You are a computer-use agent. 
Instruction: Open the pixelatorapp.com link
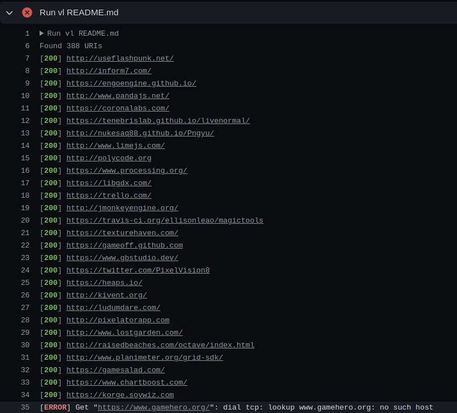118,320
